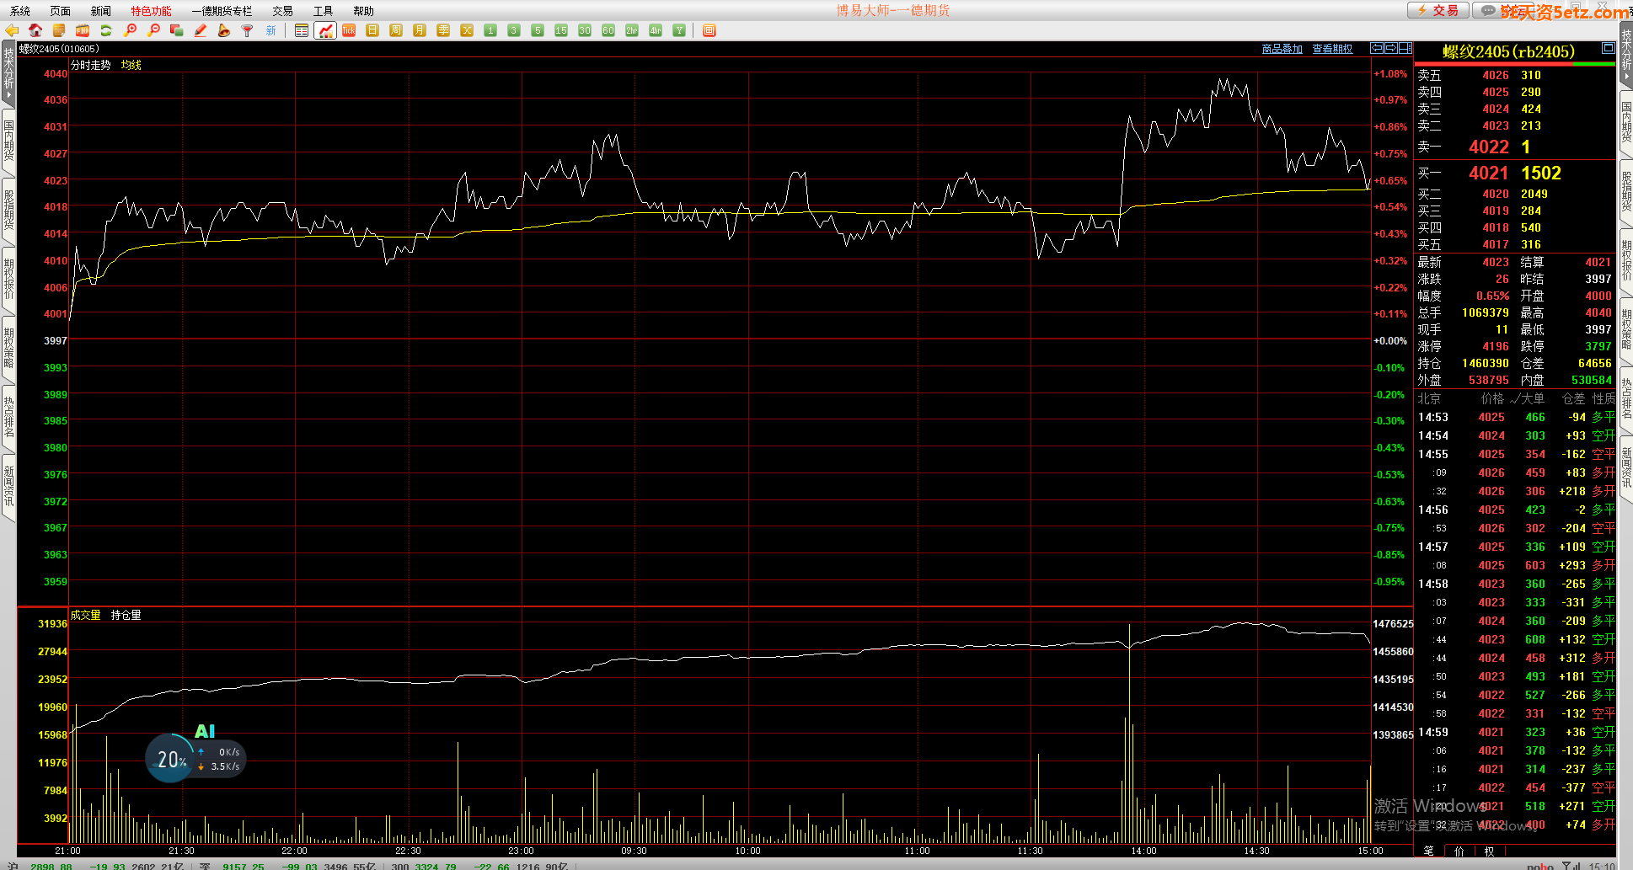Expand the 技术分析 left sidebar panel
Image resolution: width=1633 pixels, height=870 pixels.
(8, 72)
